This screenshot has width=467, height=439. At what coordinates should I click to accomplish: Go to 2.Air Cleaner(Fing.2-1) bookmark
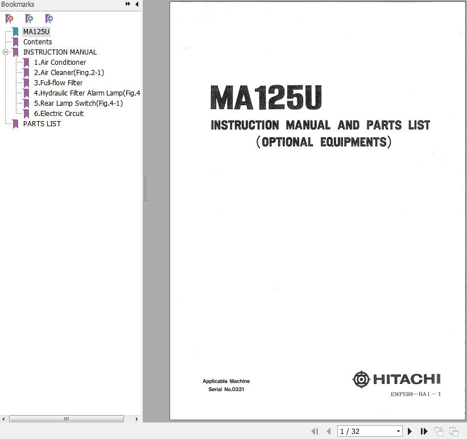(69, 73)
